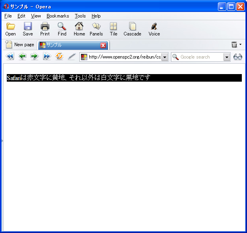Go forward with the green right arrow
Screen dimensions: 247x233
pyautogui.click(x=35, y=57)
